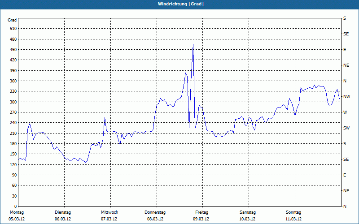The height and width of the screenshot is (224, 359).
Task: Select the 360 y-axis value
Action: [13, 81]
